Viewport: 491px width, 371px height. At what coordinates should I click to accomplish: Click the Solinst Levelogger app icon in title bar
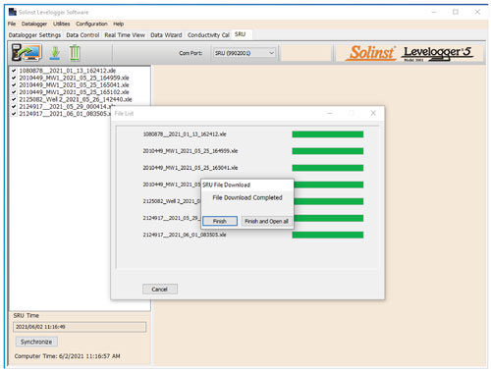point(13,12)
